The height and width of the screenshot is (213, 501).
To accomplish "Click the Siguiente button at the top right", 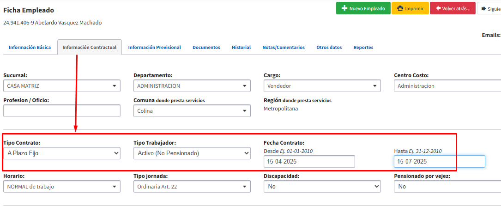I will [489, 8].
